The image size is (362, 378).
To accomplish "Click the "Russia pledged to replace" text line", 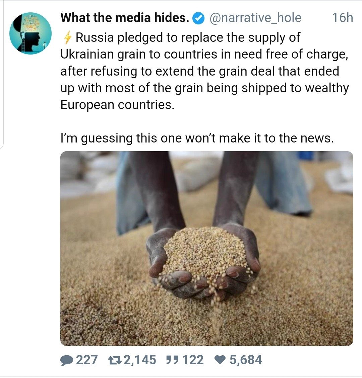I will [188, 38].
